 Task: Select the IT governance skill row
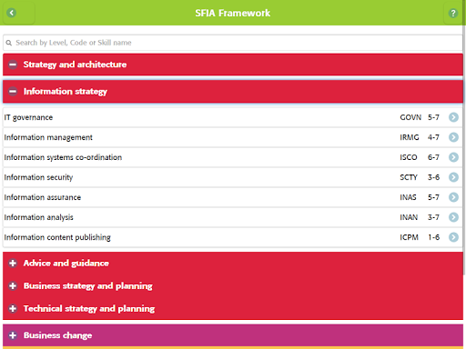coord(233,117)
